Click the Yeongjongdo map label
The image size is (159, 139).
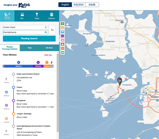(x=127, y=85)
